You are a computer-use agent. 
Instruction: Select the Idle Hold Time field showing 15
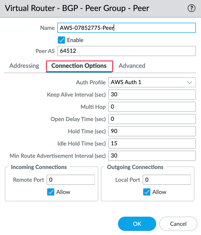152,143
